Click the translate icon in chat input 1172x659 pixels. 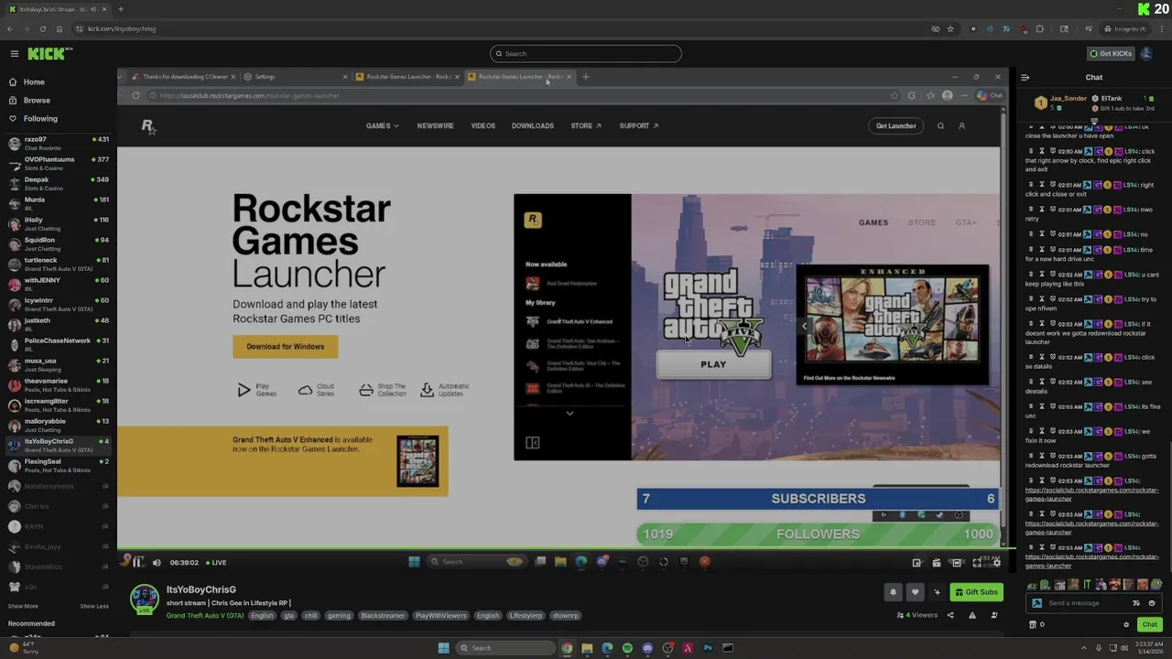pos(1136,603)
